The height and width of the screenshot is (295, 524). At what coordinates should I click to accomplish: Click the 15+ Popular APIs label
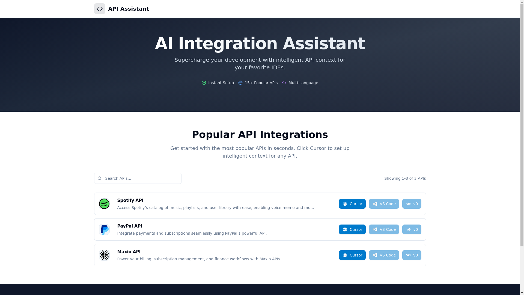pos(261,83)
